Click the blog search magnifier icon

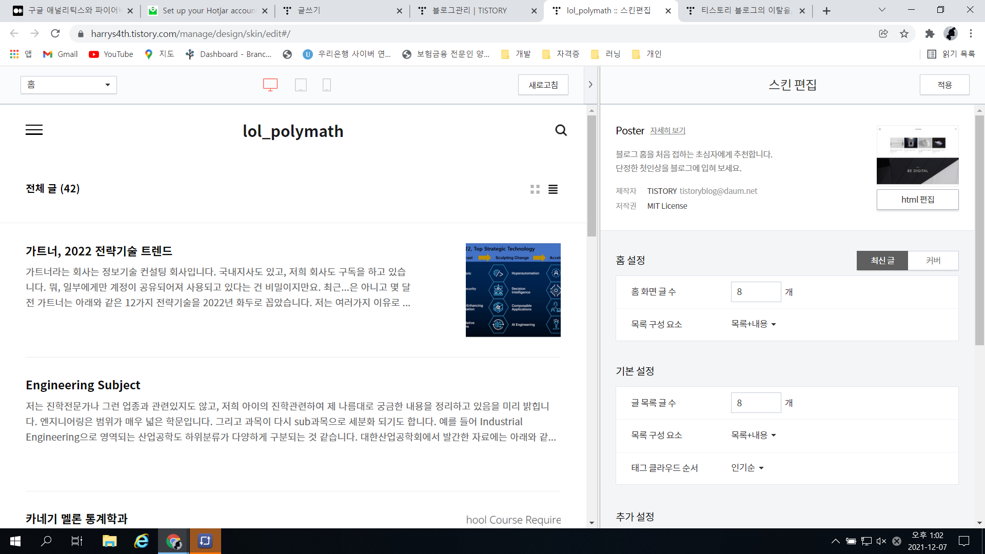(561, 130)
